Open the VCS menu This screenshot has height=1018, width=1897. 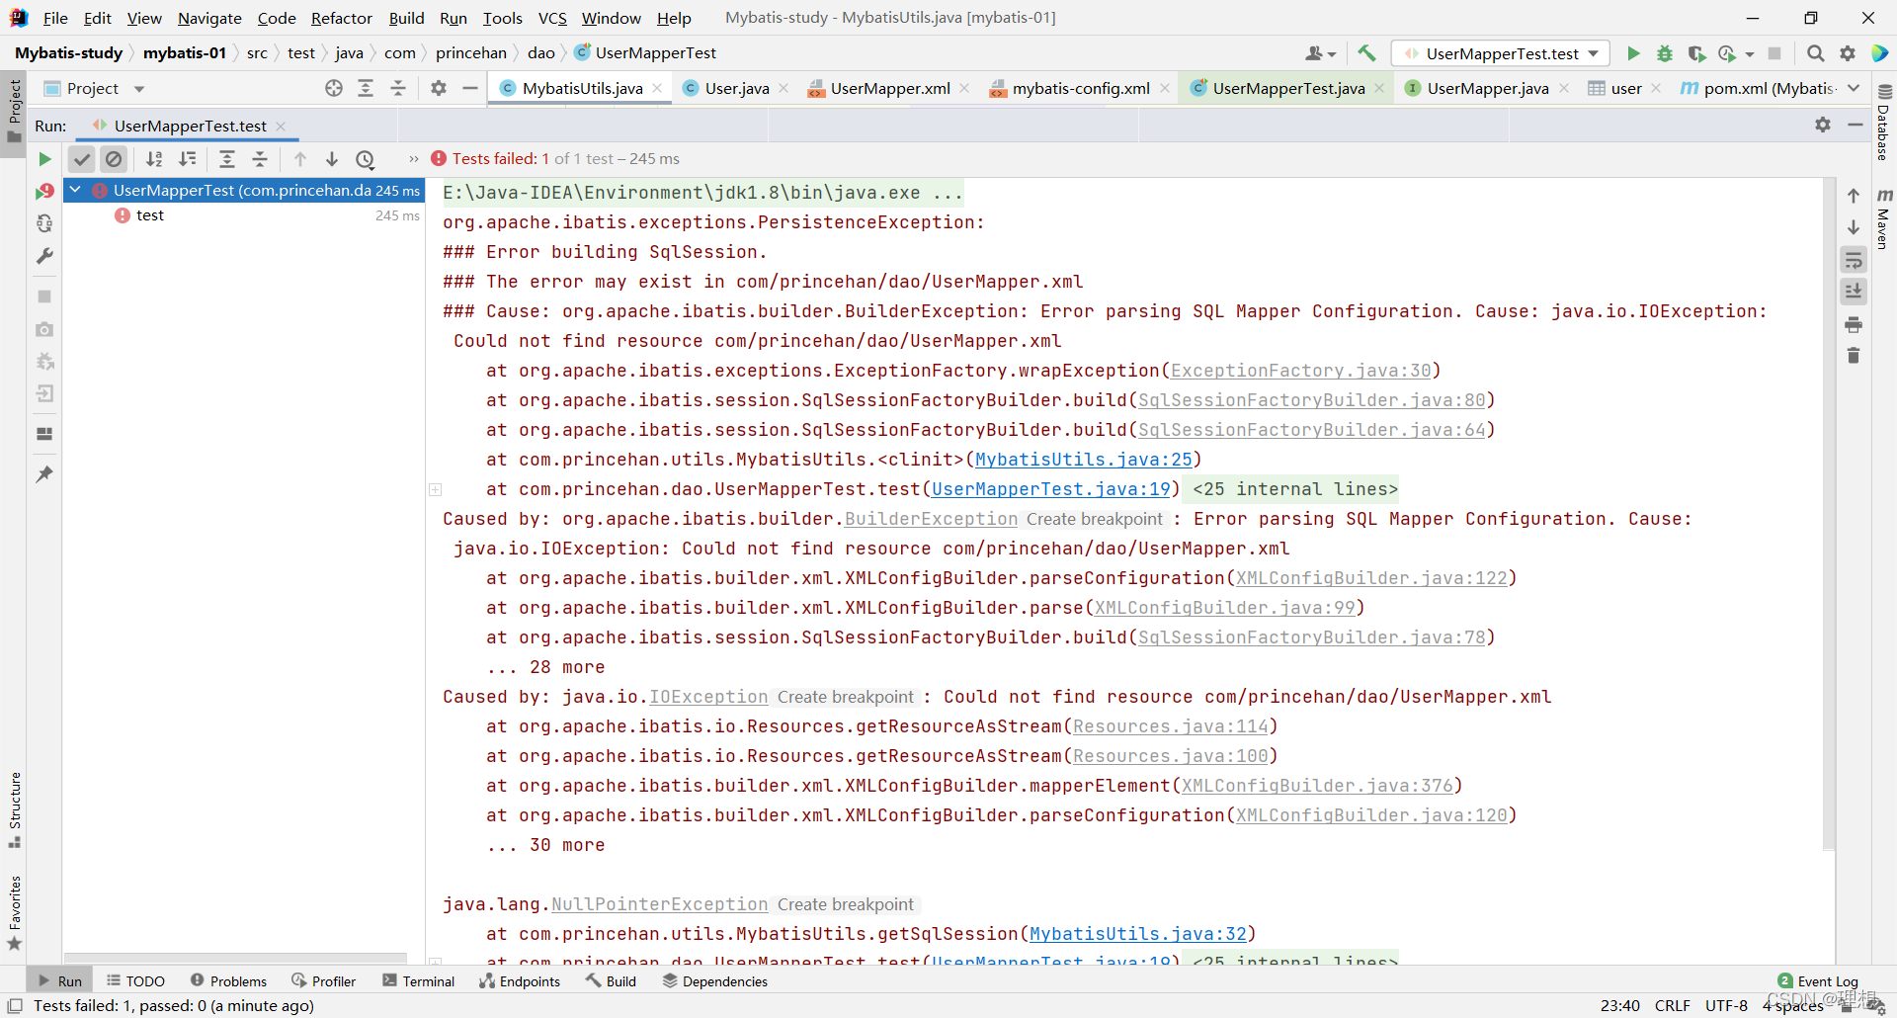pos(552,18)
